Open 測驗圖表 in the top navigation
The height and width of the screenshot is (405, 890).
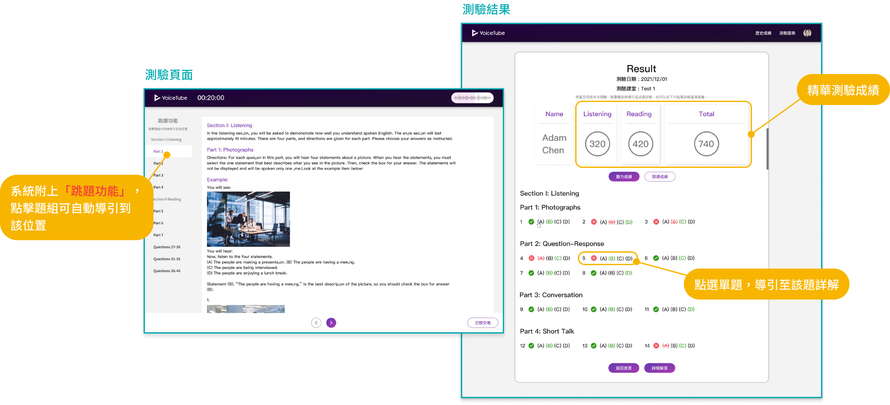(x=787, y=33)
